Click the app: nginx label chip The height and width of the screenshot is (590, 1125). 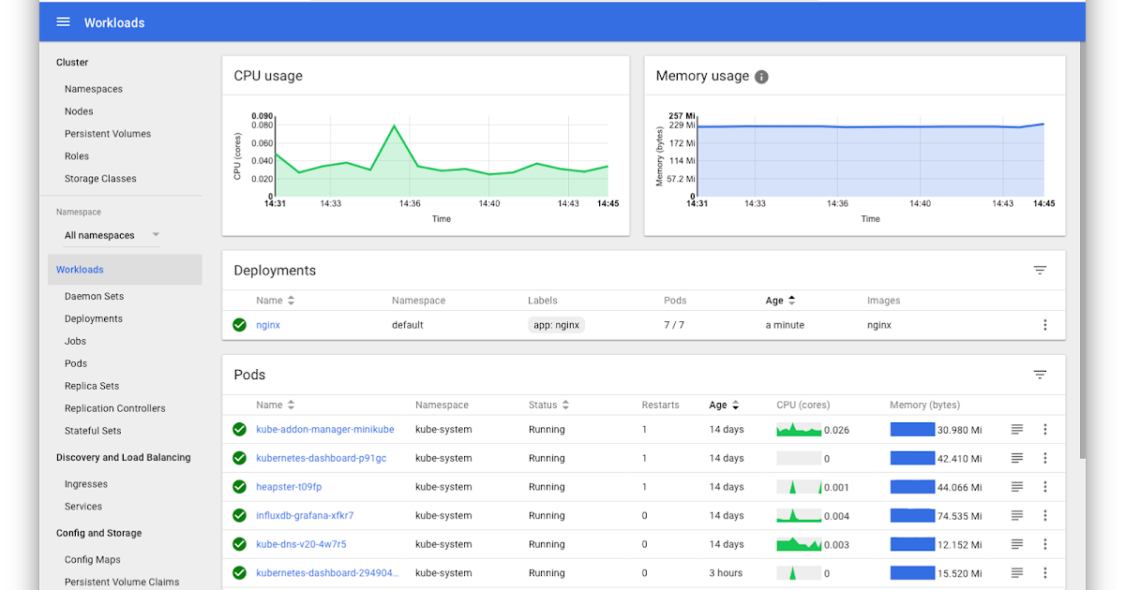[x=555, y=325]
